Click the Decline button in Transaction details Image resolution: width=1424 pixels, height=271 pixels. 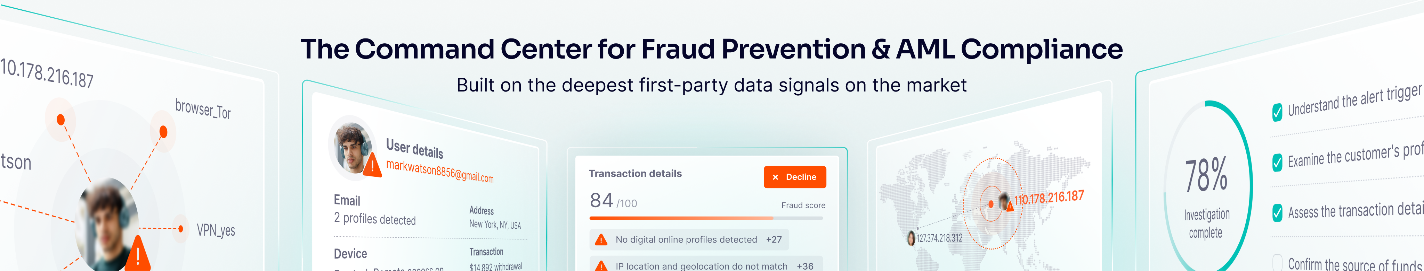point(794,177)
